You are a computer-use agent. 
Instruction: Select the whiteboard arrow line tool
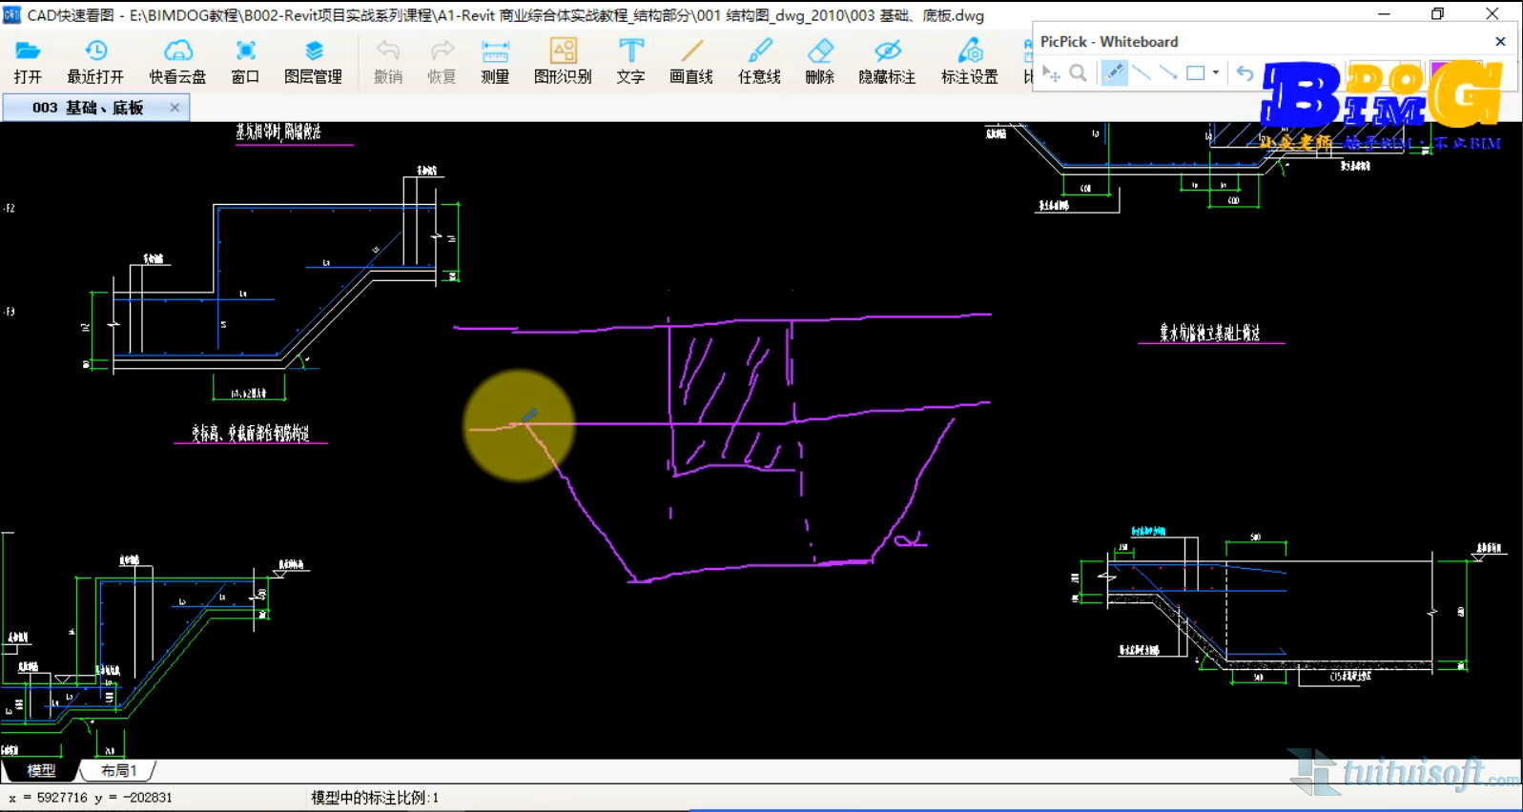tap(1168, 72)
